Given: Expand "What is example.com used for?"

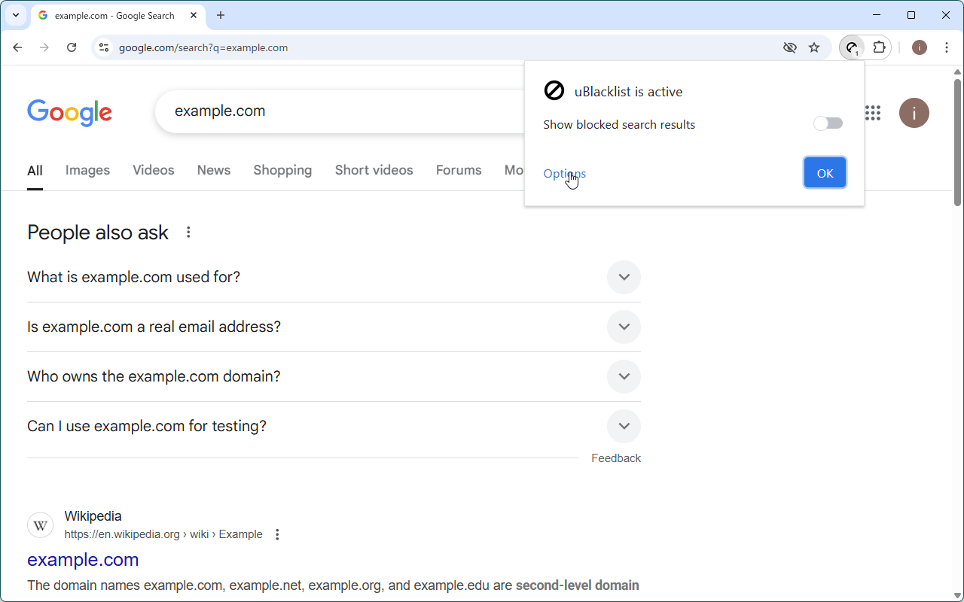Looking at the screenshot, I should tap(624, 277).
